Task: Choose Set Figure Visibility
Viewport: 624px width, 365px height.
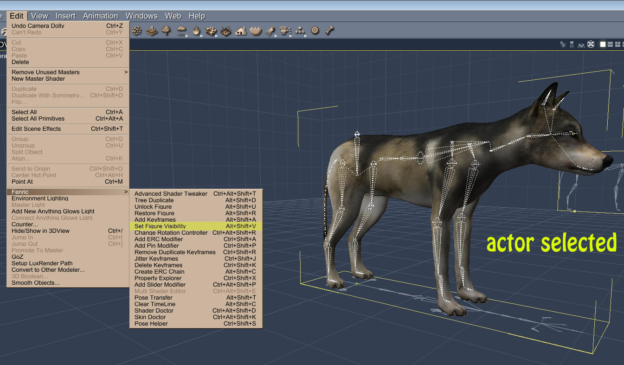Action: click(196, 226)
